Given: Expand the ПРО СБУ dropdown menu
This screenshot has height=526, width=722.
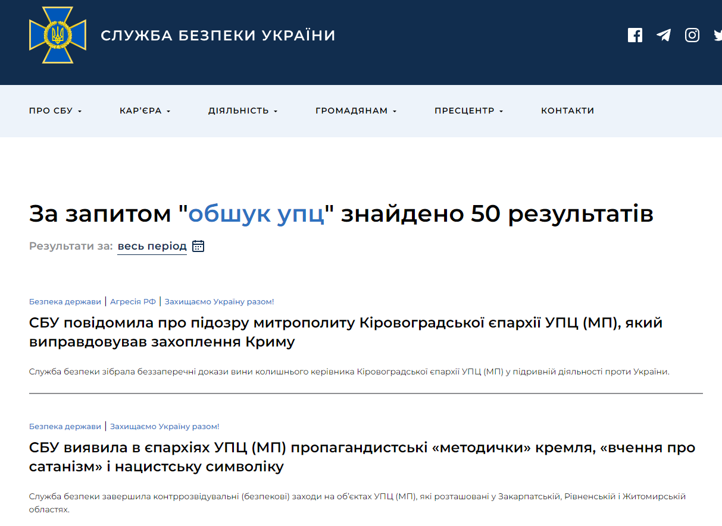Looking at the screenshot, I should [55, 111].
